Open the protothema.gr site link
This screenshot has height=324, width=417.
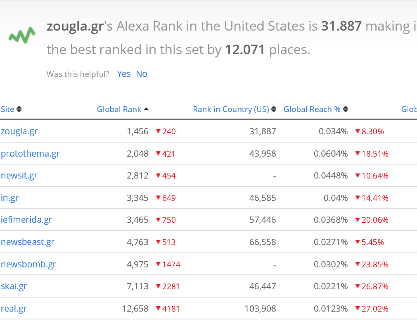coord(30,154)
